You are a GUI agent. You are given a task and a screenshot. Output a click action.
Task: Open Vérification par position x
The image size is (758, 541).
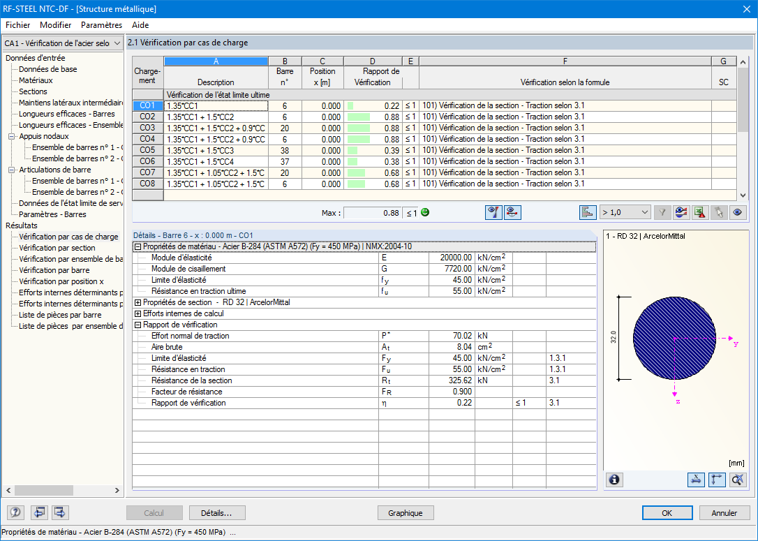click(x=61, y=281)
